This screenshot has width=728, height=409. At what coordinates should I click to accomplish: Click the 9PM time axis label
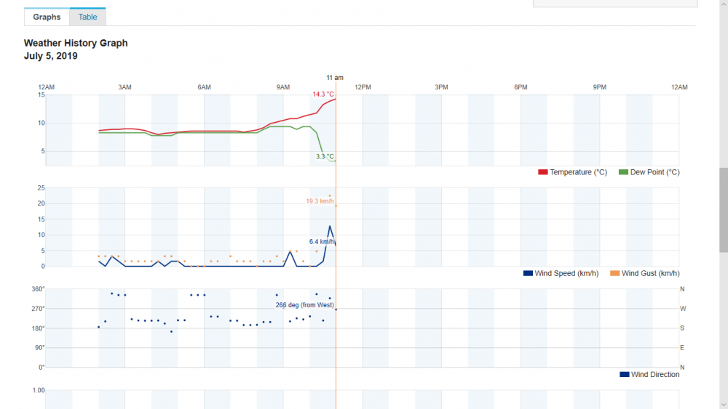pos(599,87)
